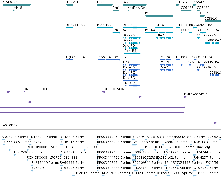Select the EK182011.5prime EST label
The height and width of the screenshot is (177, 221).
[43, 137]
